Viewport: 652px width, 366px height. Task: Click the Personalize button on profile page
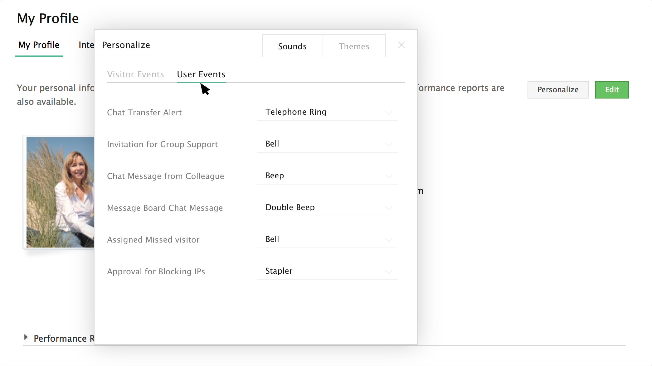click(558, 90)
